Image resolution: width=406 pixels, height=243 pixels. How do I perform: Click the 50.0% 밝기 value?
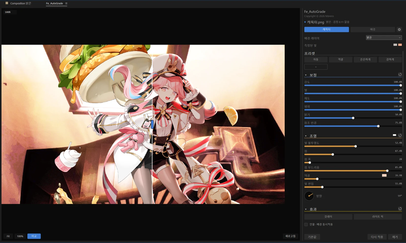(398, 114)
